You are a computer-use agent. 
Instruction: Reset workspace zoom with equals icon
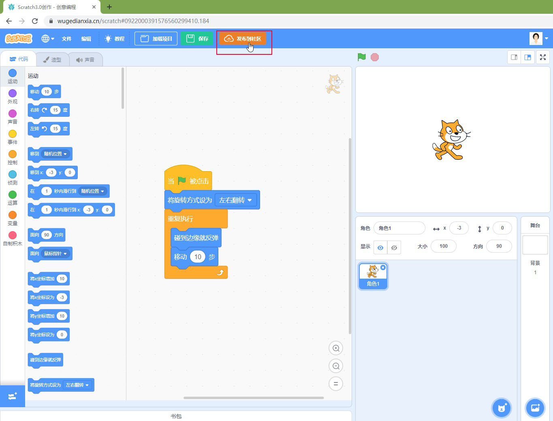click(x=336, y=384)
